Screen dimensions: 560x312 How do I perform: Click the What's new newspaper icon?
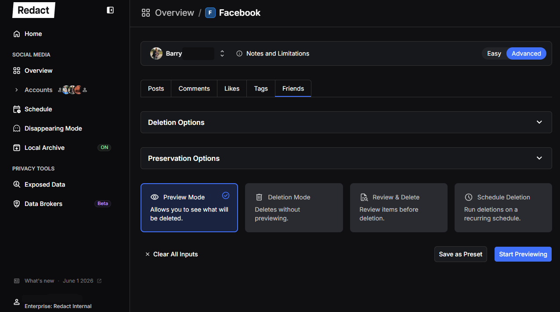click(x=17, y=281)
